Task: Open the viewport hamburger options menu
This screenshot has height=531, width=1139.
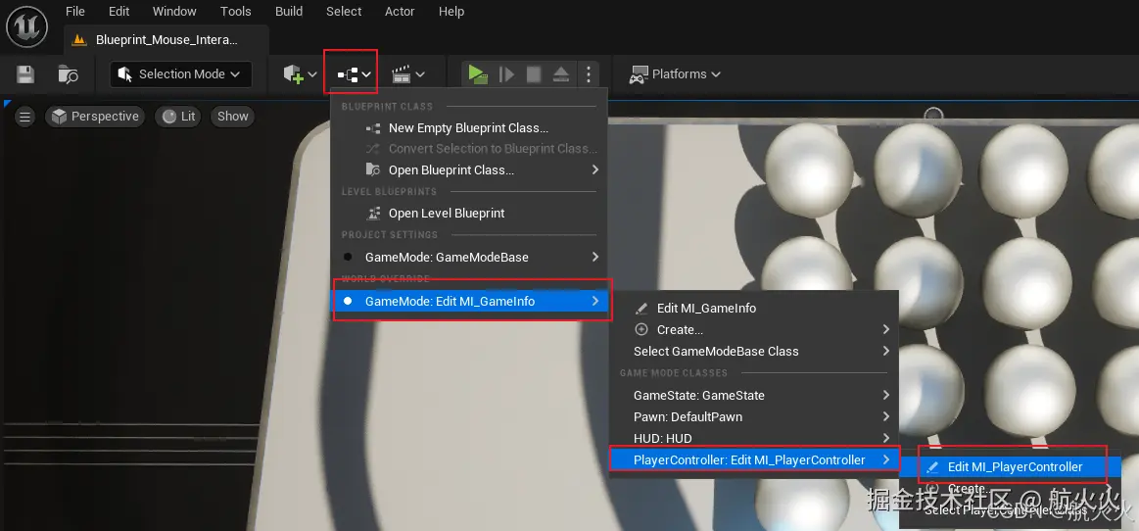Action: click(x=24, y=117)
